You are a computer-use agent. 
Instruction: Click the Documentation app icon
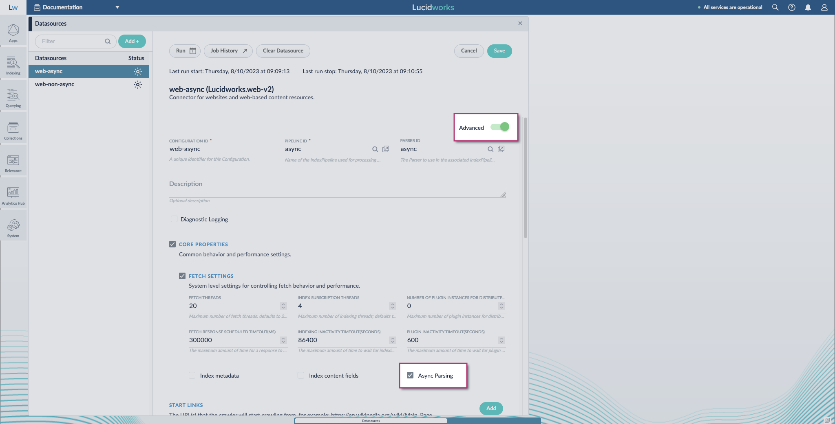(37, 7)
